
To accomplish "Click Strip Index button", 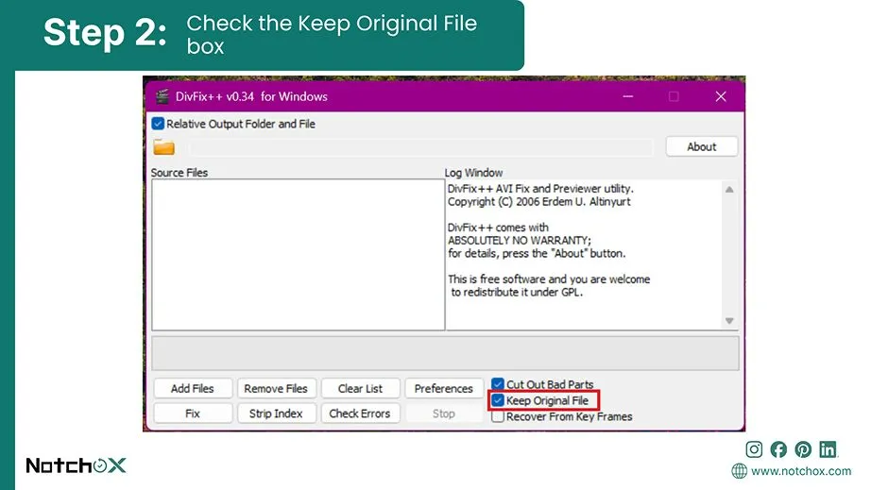I will point(276,414).
